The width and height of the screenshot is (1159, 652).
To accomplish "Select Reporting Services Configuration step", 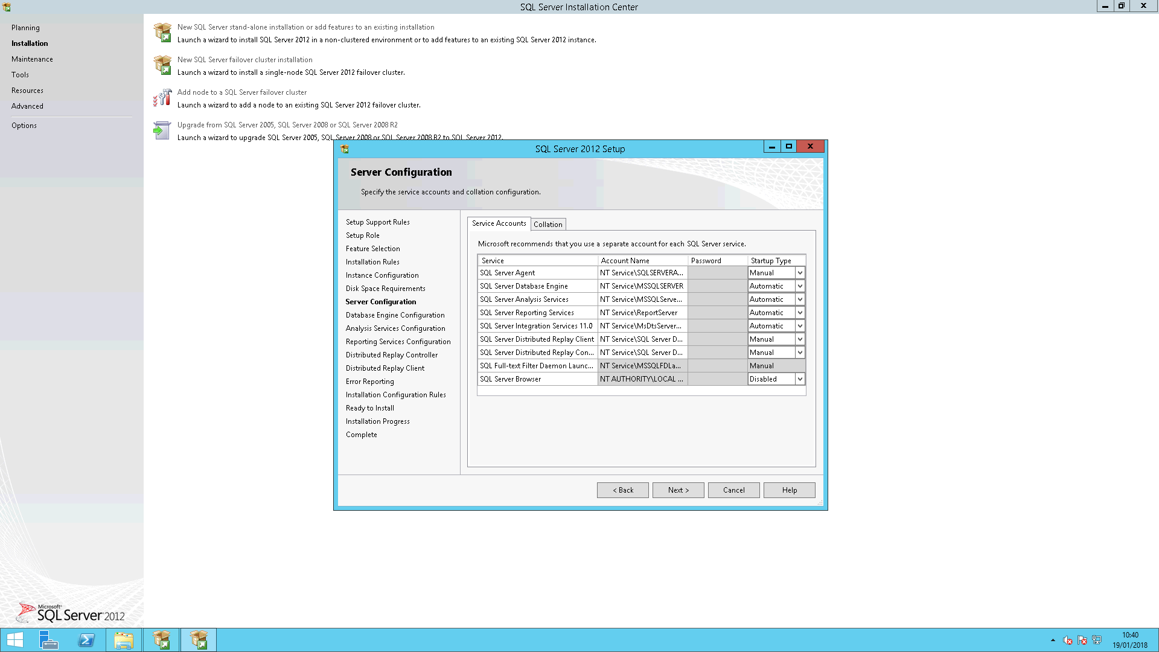I will 398,342.
